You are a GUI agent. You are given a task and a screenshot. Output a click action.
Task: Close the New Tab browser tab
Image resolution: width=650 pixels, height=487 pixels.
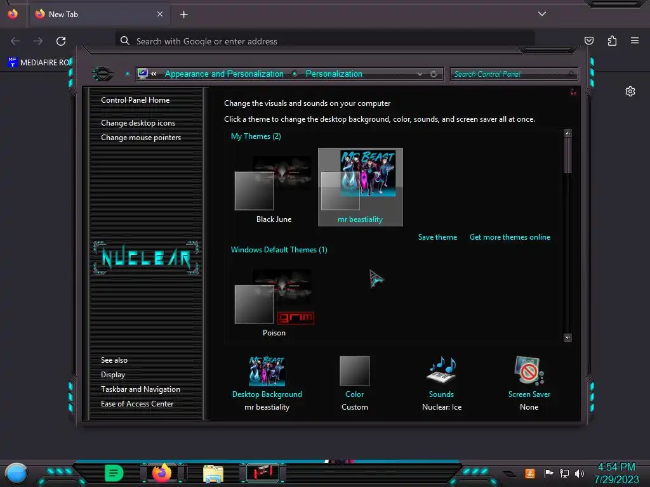160,14
